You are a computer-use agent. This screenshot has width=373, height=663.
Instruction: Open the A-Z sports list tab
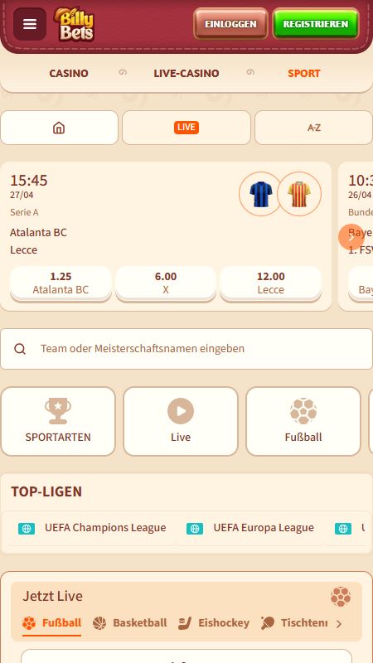pyautogui.click(x=314, y=128)
